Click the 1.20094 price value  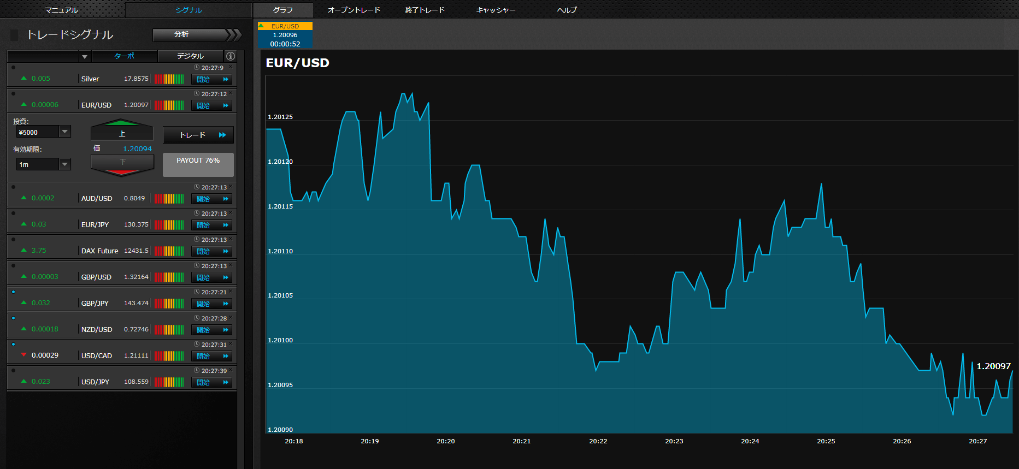pyautogui.click(x=137, y=149)
